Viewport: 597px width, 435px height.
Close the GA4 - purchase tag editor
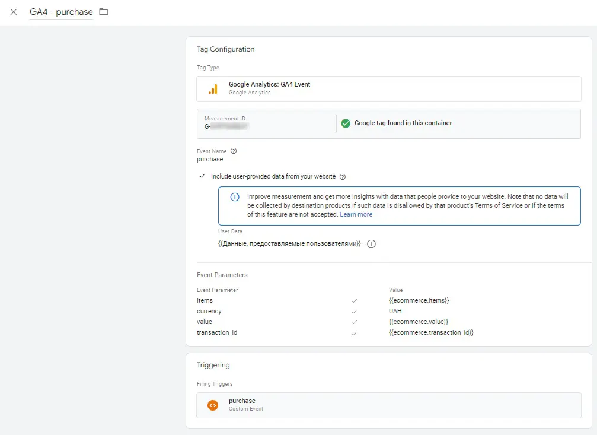(14, 12)
